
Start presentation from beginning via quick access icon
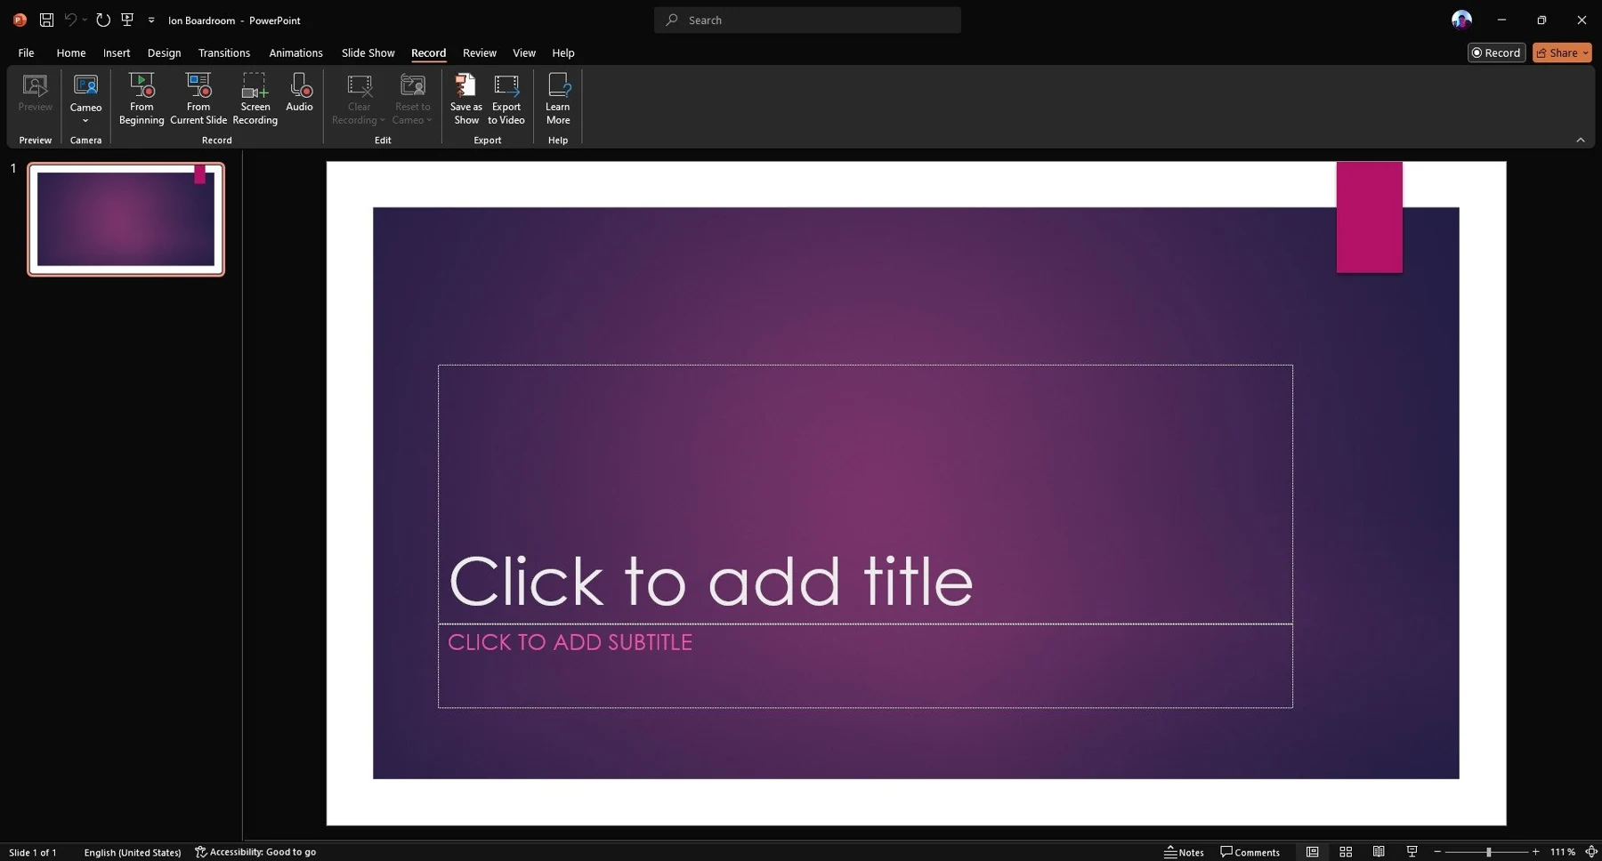[x=127, y=20]
